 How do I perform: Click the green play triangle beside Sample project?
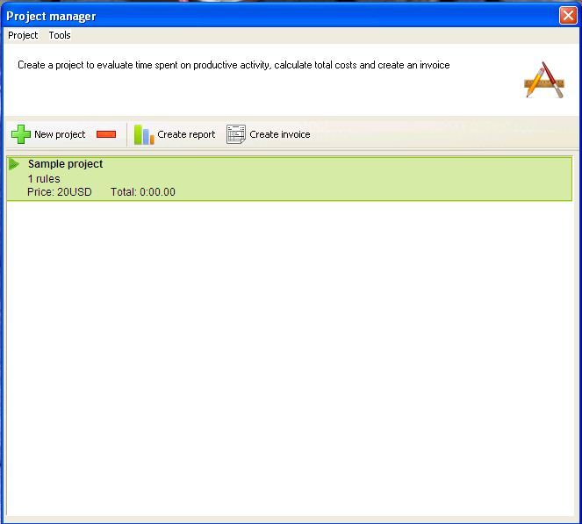[x=14, y=164]
